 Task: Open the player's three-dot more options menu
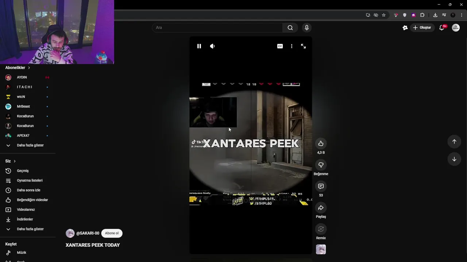tap(292, 46)
